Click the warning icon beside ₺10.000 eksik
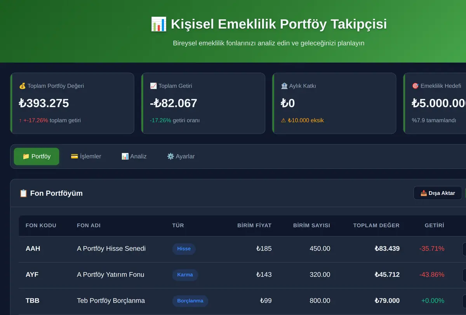Screen dimensions: 466x315 [283, 120]
